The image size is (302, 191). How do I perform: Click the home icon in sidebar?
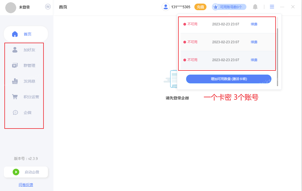pyautogui.click(x=15, y=34)
